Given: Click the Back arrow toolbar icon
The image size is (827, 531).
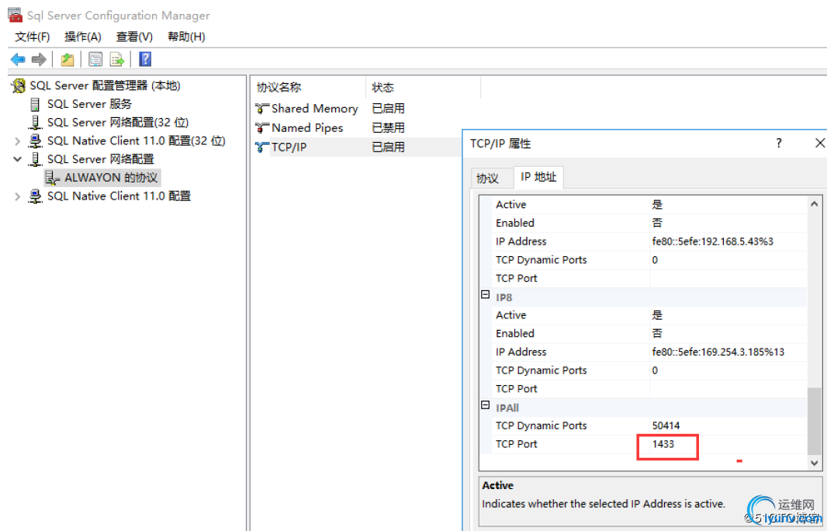Looking at the screenshot, I should (18, 59).
